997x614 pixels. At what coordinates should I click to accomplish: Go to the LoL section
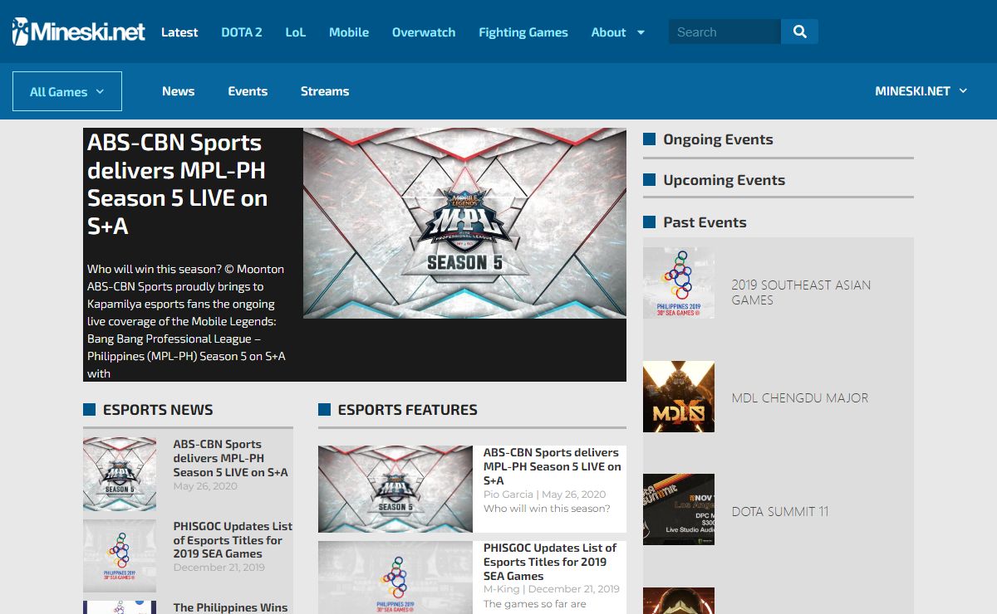[x=296, y=32]
